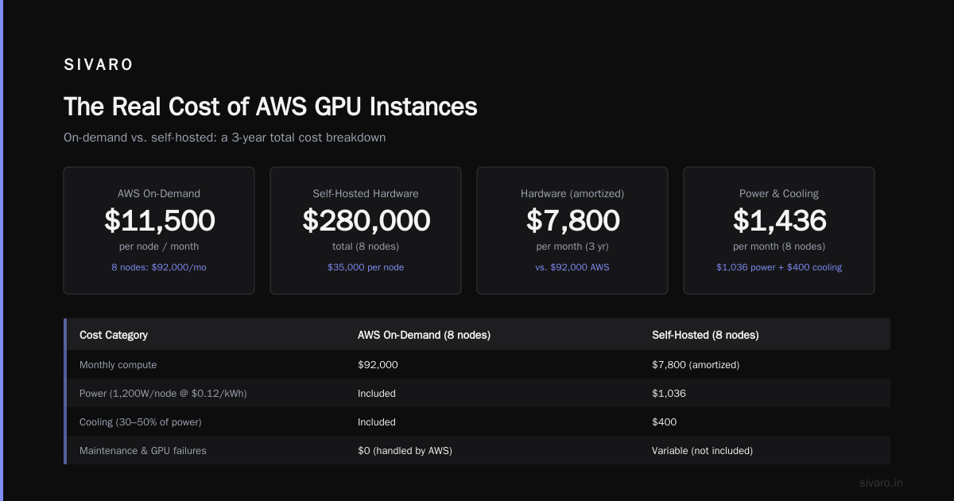Viewport: 954px width, 501px height.
Task: Click 'Variable (not included)' cell
Action: click(702, 451)
